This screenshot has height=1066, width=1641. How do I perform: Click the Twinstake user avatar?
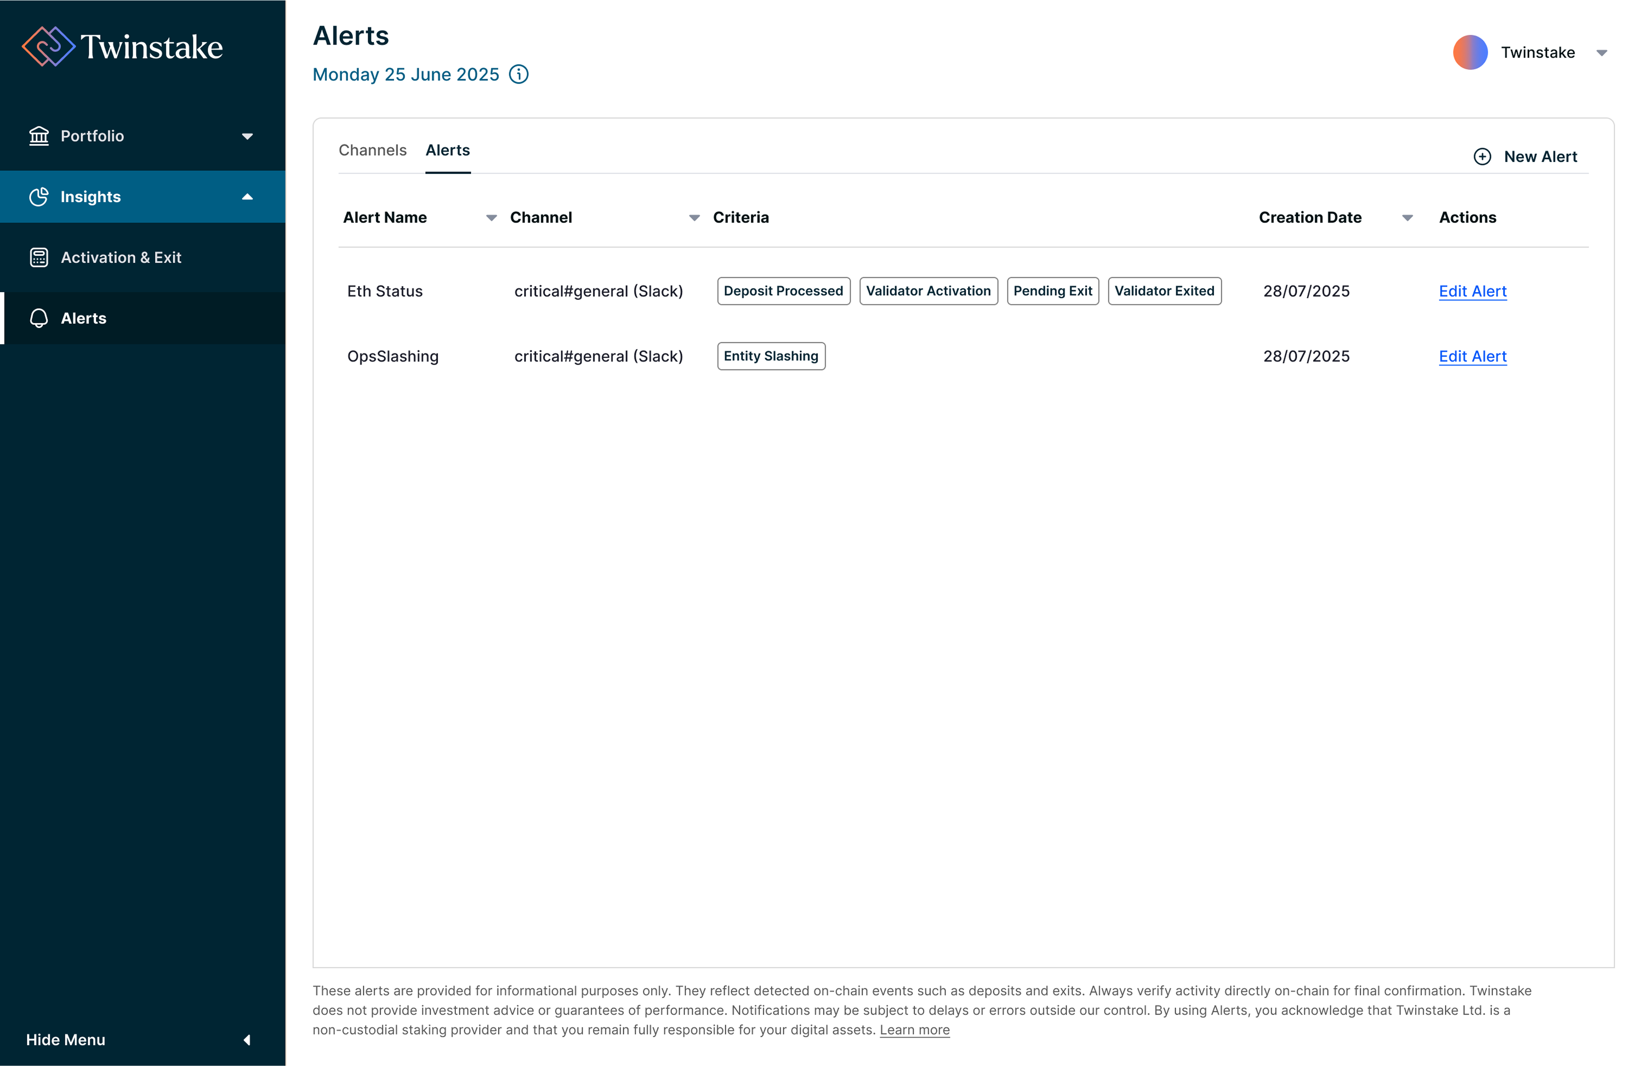coord(1470,53)
